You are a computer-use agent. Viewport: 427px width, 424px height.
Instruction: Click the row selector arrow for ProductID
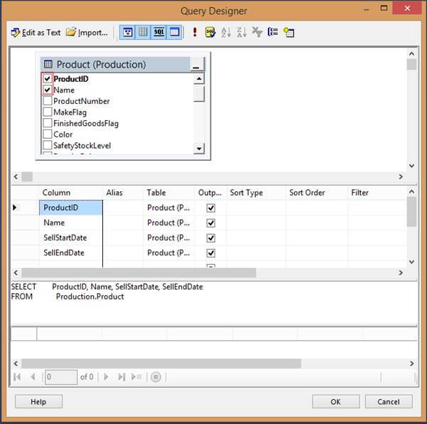(15, 208)
